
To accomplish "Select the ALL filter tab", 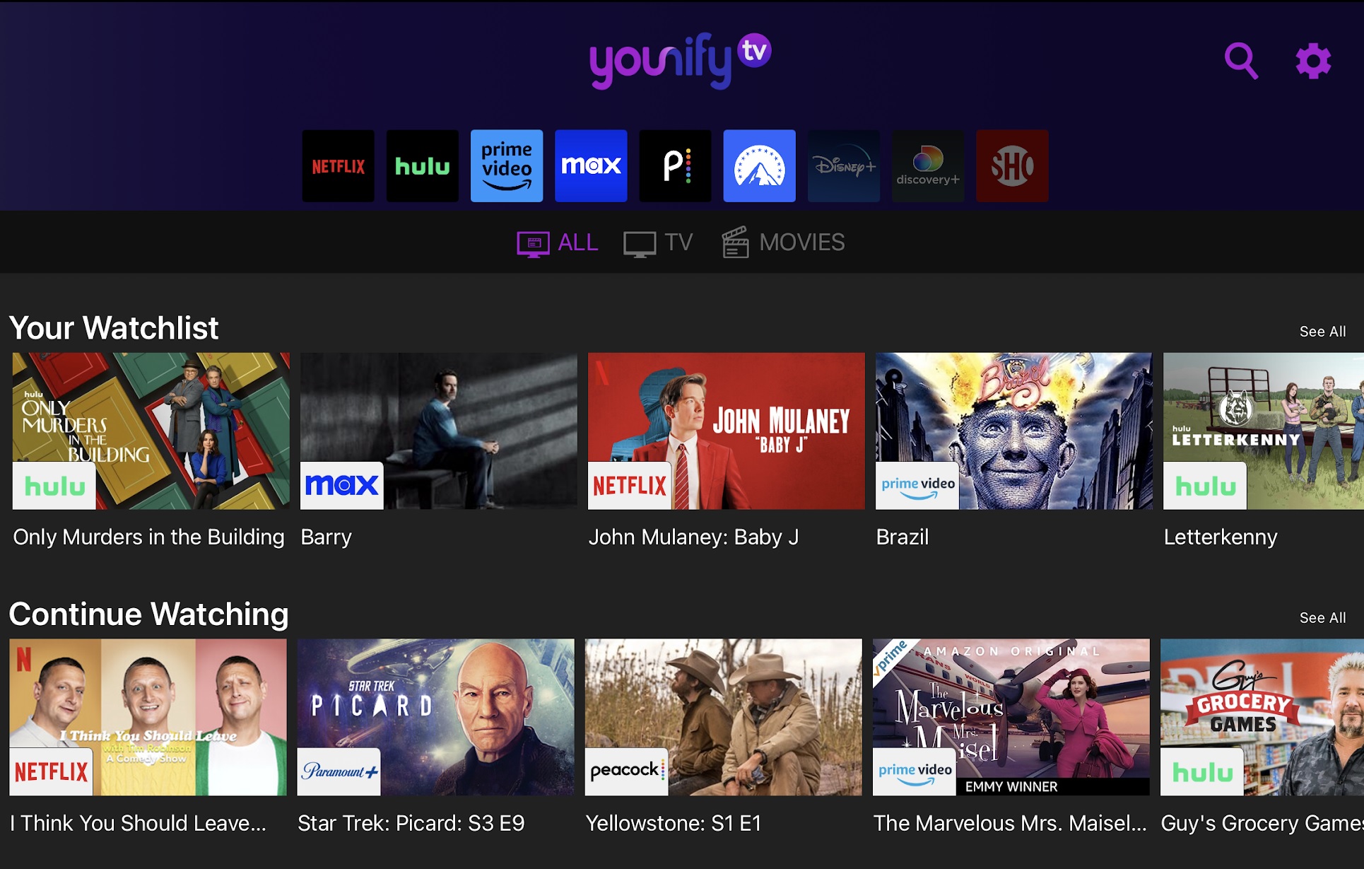I will [x=558, y=243].
